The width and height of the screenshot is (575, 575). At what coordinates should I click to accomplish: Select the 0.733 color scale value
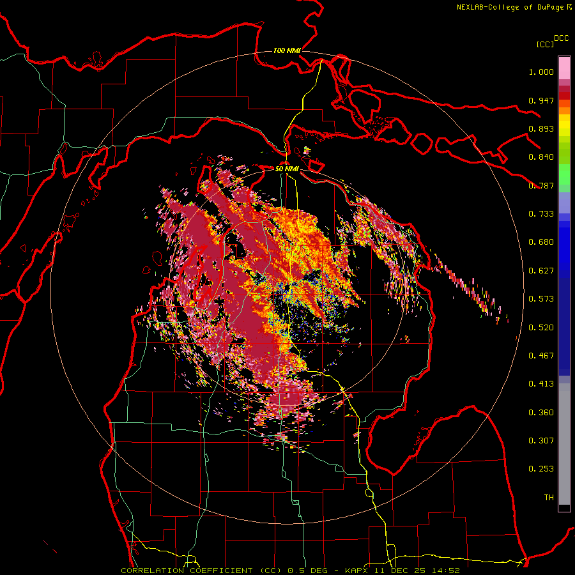(x=541, y=214)
